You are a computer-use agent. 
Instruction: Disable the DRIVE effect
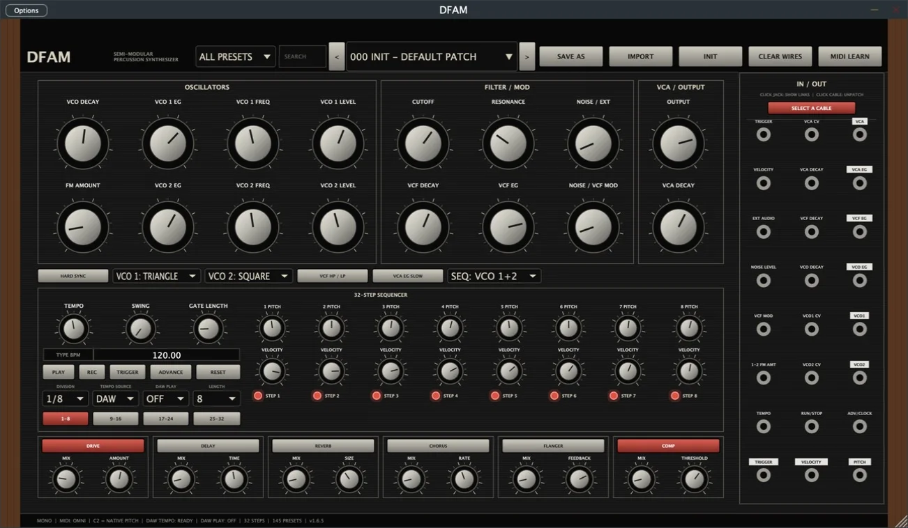click(93, 446)
